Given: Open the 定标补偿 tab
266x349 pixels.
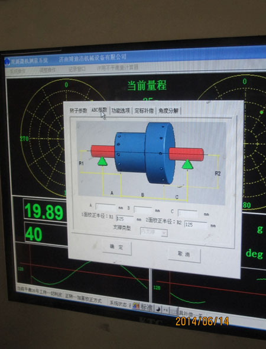Looking at the screenshot, I should [x=144, y=111].
